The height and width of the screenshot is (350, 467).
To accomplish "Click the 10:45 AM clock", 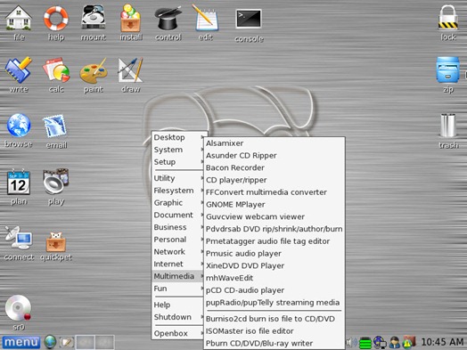I will 442,342.
